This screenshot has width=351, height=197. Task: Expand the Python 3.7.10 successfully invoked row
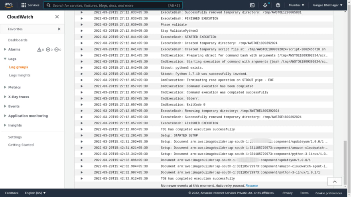(x=82, y=74)
